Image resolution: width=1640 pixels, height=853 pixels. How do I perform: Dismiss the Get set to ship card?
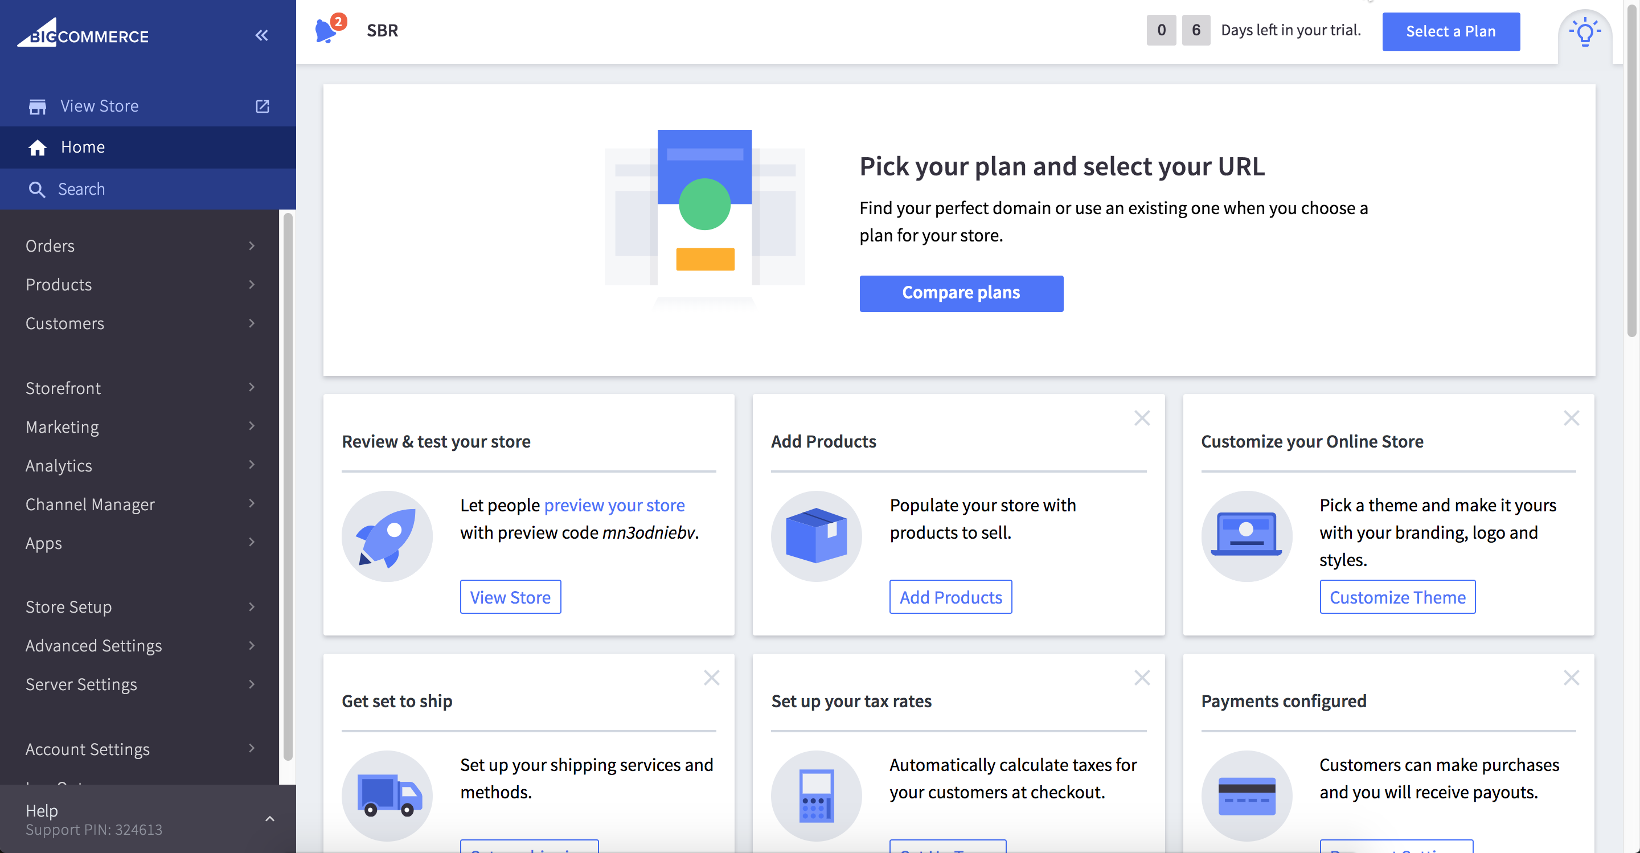coord(711,678)
